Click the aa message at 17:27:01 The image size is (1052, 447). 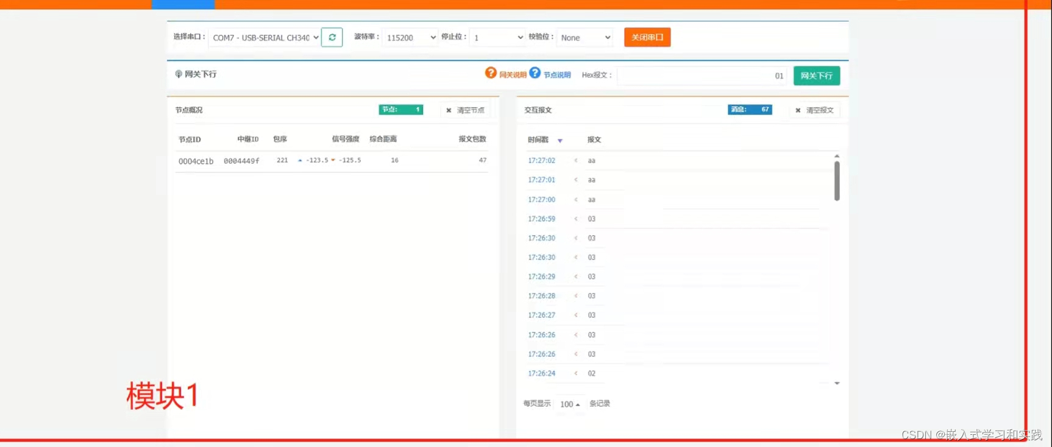(592, 180)
